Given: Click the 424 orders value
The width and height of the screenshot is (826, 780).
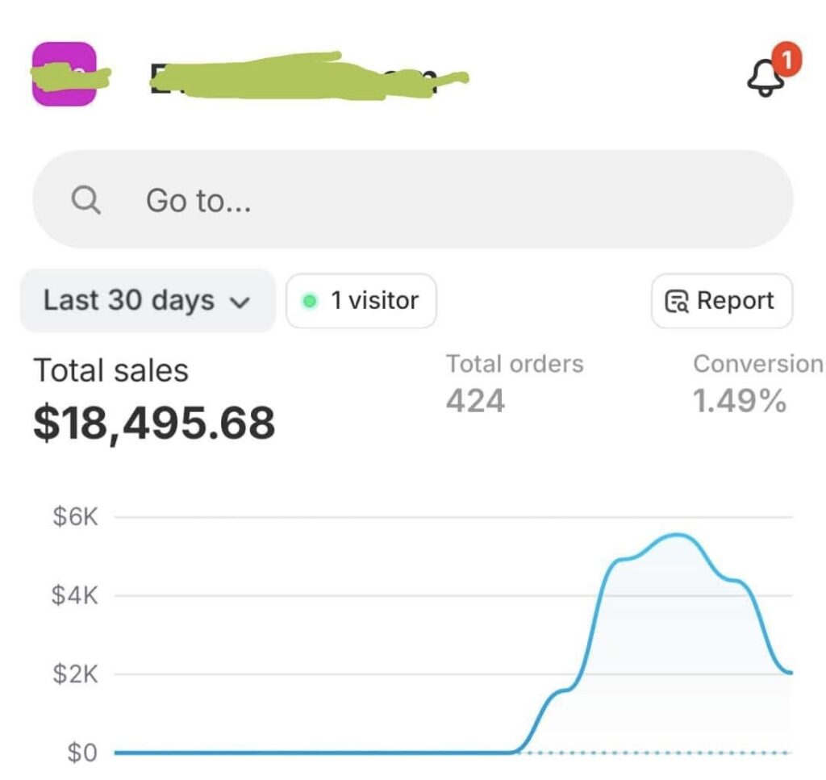Looking at the screenshot, I should pyautogui.click(x=475, y=401).
